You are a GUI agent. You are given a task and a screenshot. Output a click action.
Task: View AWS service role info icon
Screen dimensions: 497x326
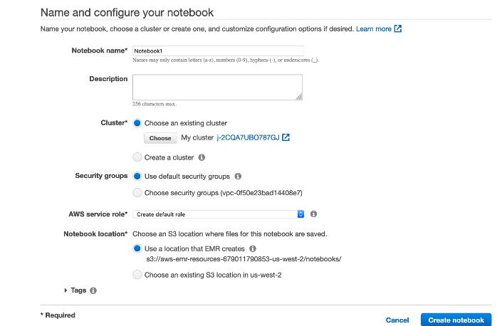click(x=313, y=214)
